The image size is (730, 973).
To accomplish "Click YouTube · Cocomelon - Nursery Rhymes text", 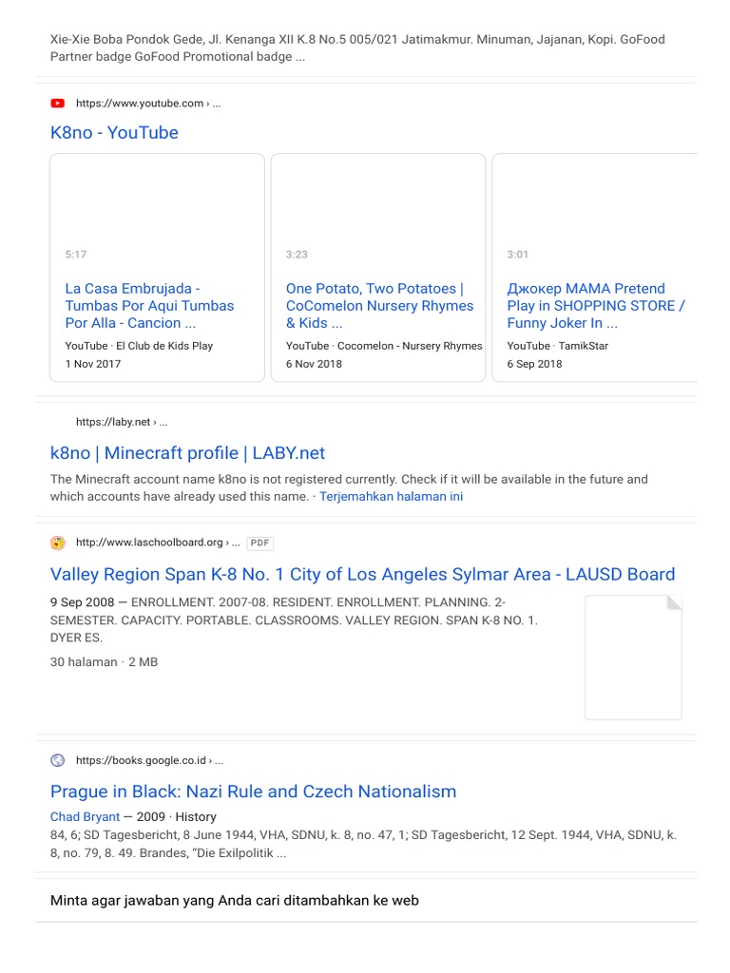I will point(384,346).
